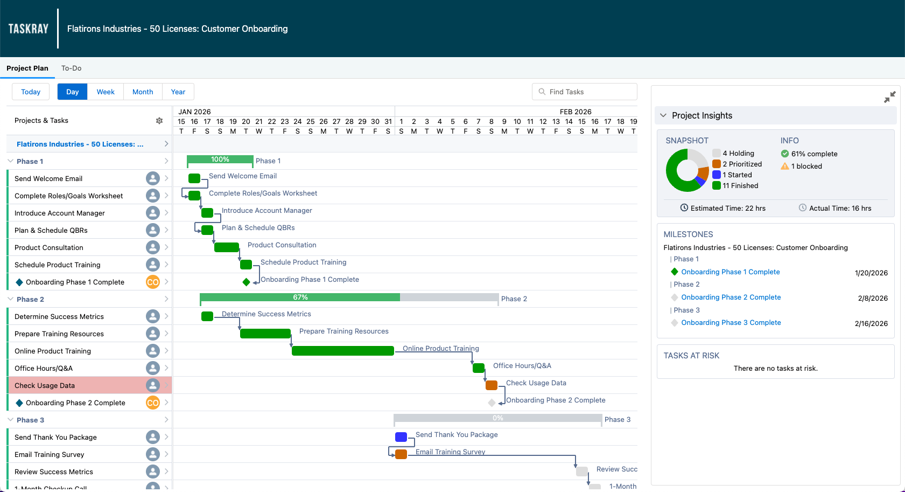Click the blue Started legend swatch
This screenshot has width=905, height=492.
tap(717, 175)
